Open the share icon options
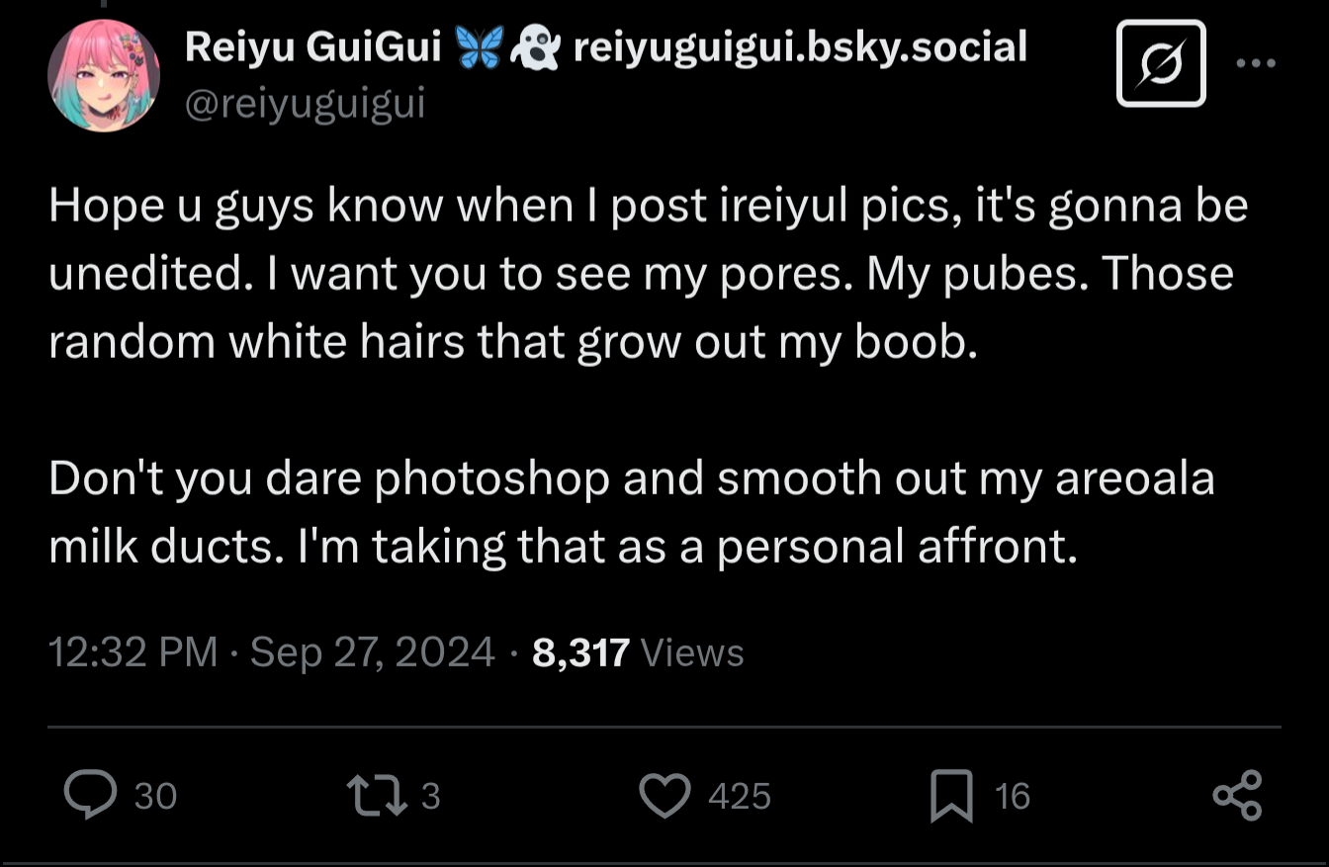 1237,795
